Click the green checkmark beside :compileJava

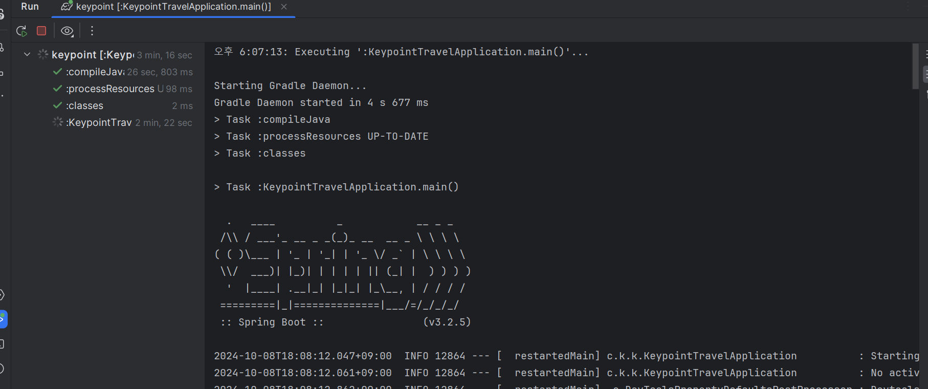pos(58,72)
